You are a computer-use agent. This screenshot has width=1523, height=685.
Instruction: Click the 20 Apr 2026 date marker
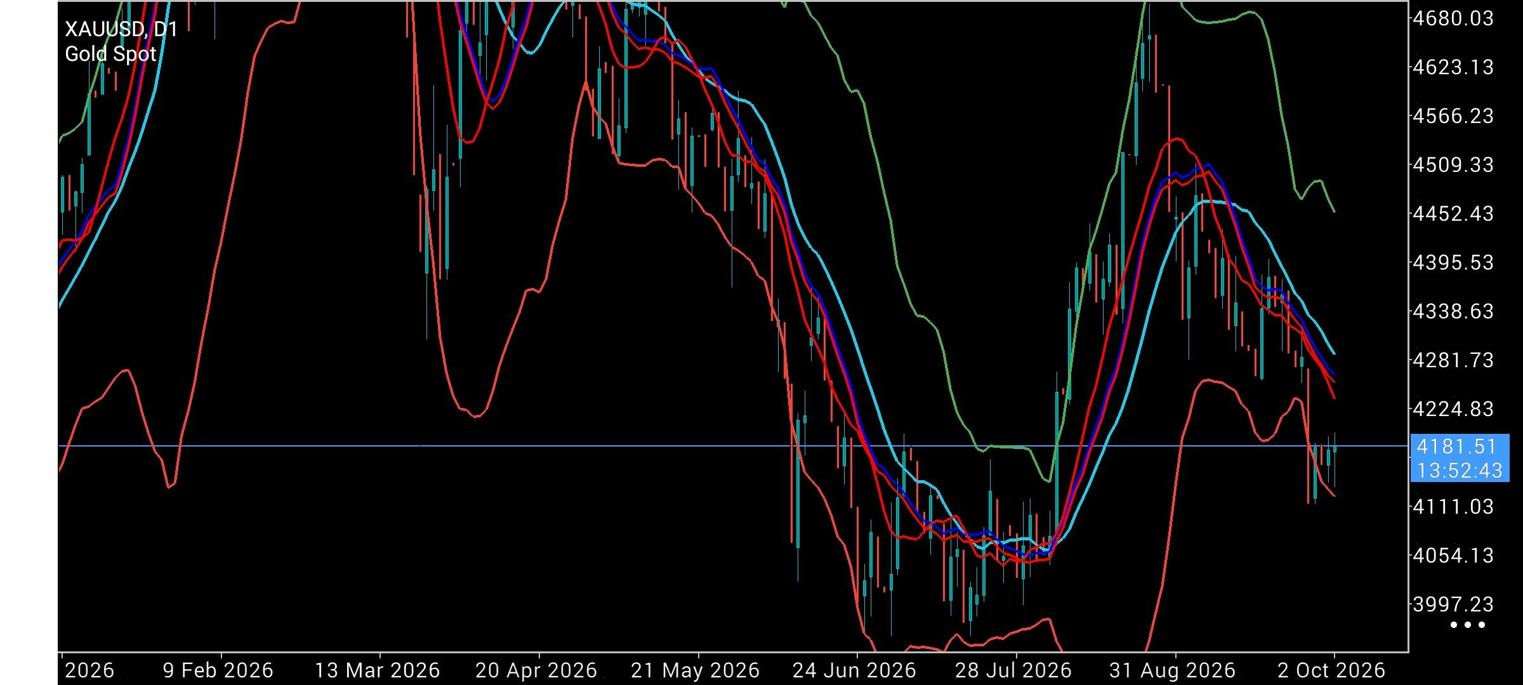[536, 670]
